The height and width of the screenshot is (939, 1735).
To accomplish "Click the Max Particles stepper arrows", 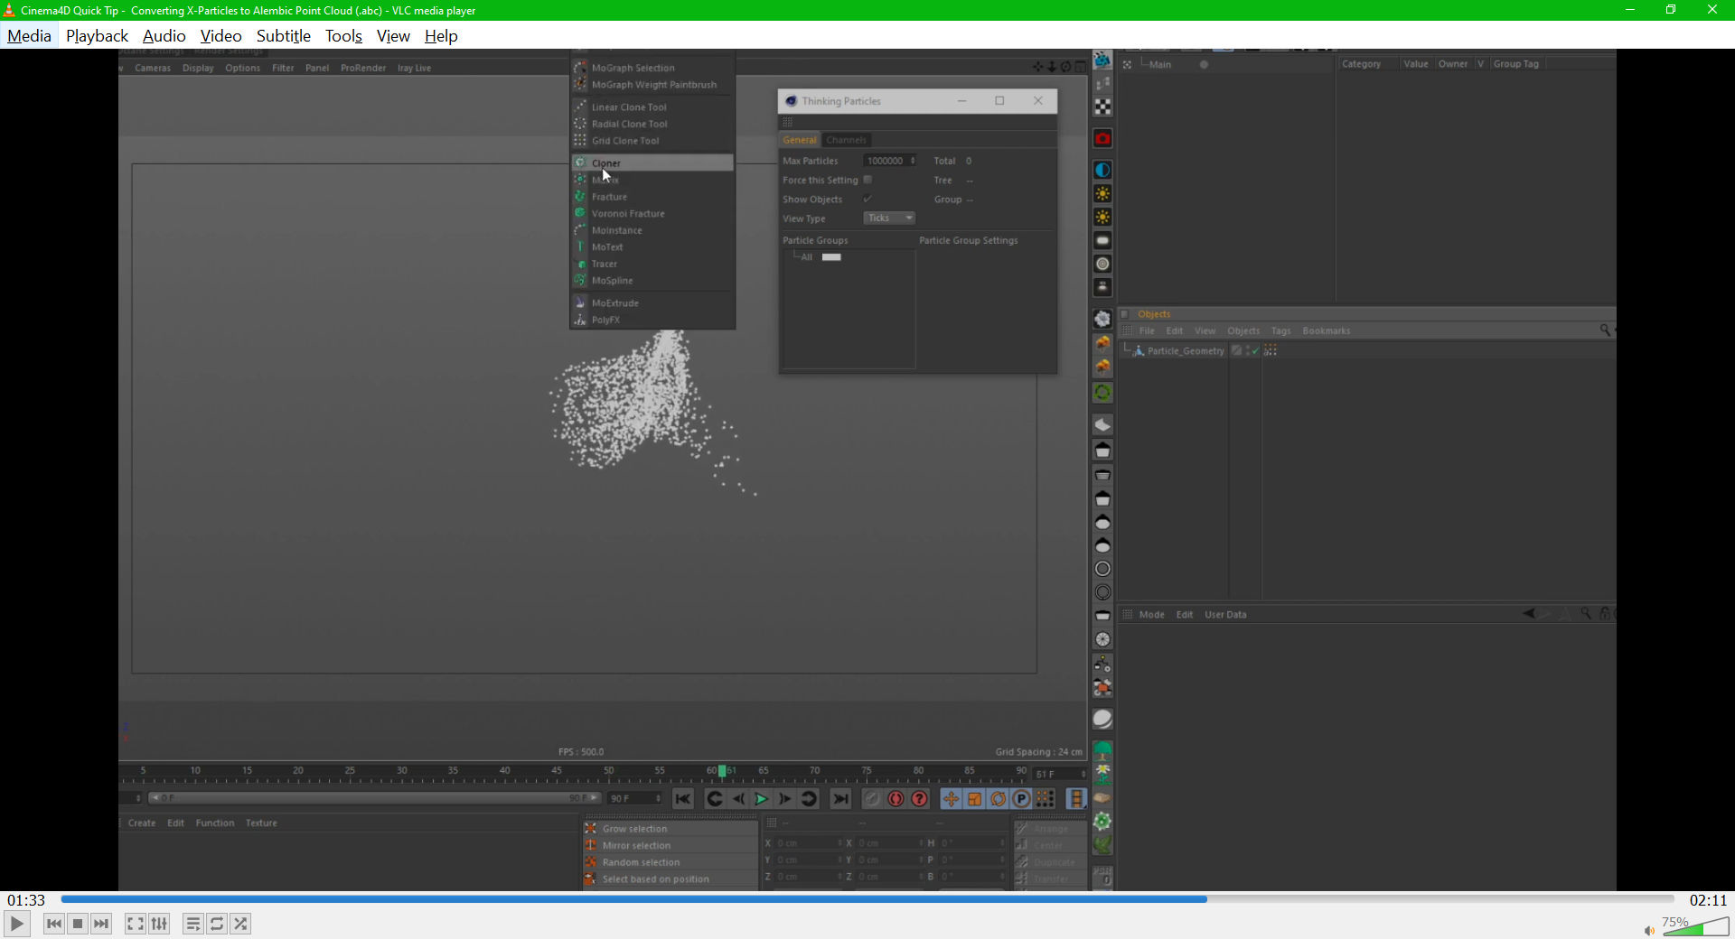I will coord(913,161).
